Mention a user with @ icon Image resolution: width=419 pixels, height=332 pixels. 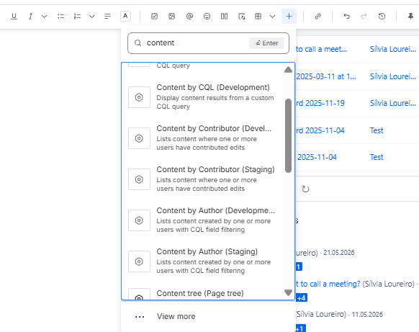coord(189,17)
